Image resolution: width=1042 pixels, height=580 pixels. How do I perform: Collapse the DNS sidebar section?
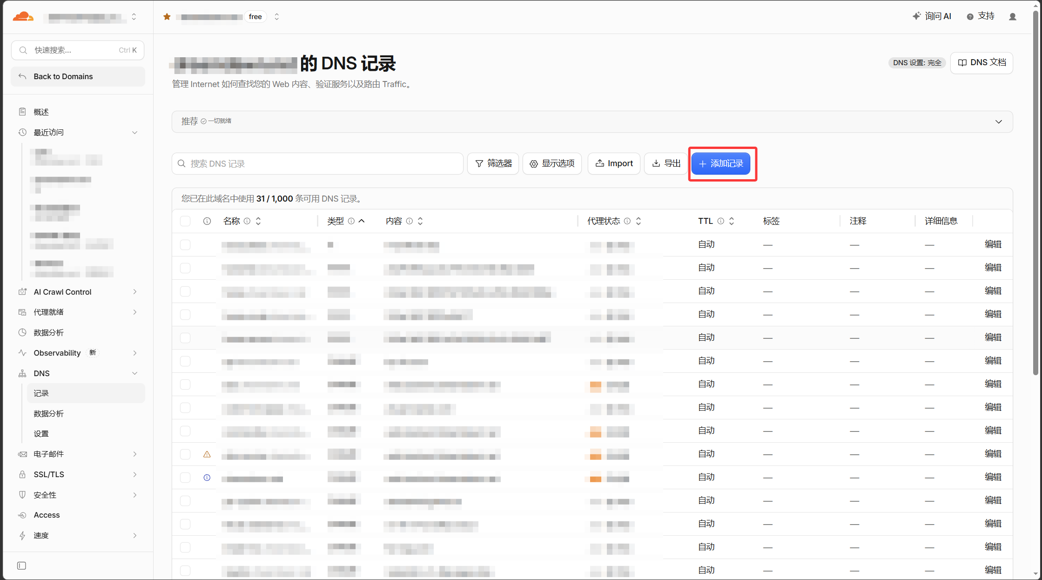(x=134, y=373)
